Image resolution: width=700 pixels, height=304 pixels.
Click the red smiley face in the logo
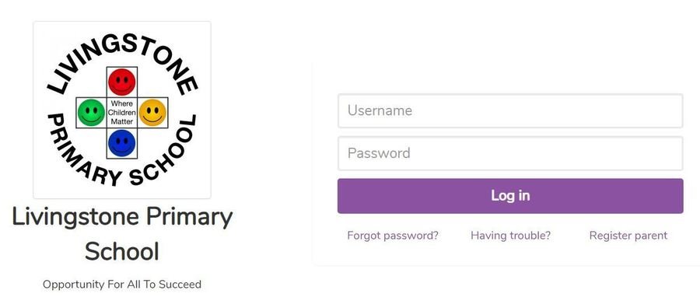(x=121, y=82)
